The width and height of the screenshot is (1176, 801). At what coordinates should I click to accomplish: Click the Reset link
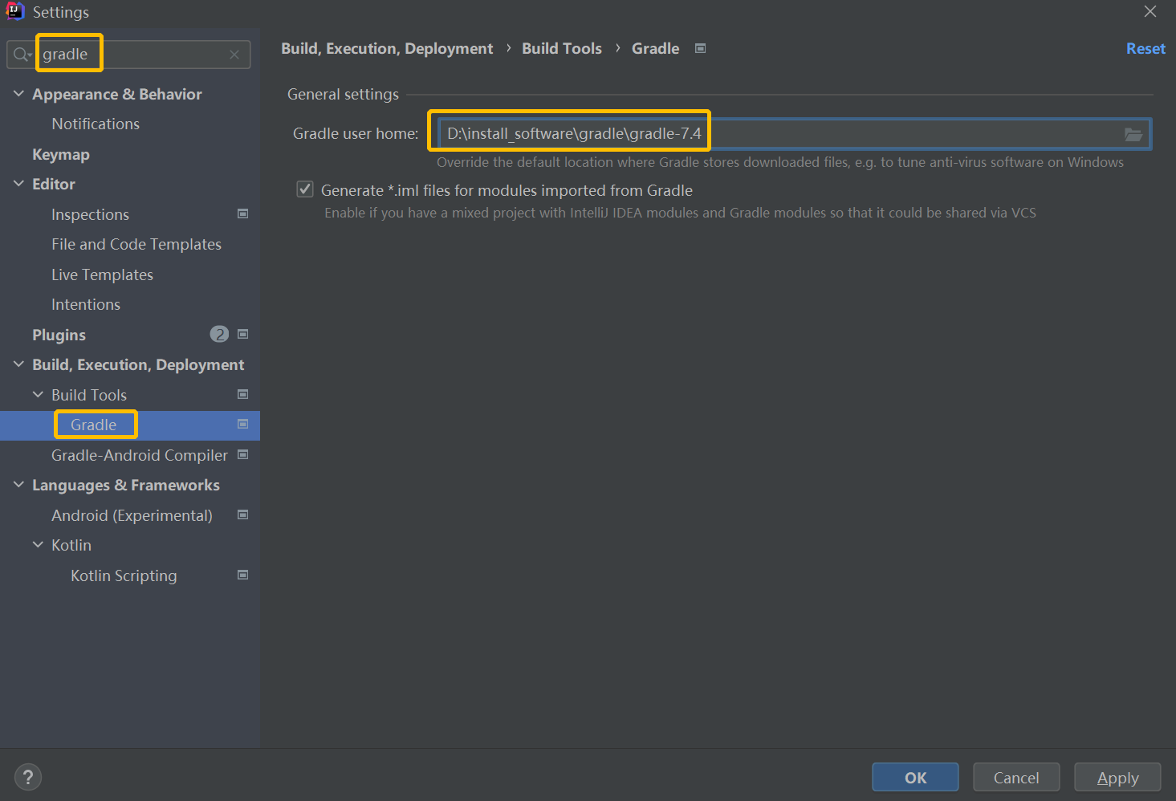(x=1145, y=48)
